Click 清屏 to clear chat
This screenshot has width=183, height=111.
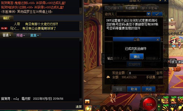[79, 107]
